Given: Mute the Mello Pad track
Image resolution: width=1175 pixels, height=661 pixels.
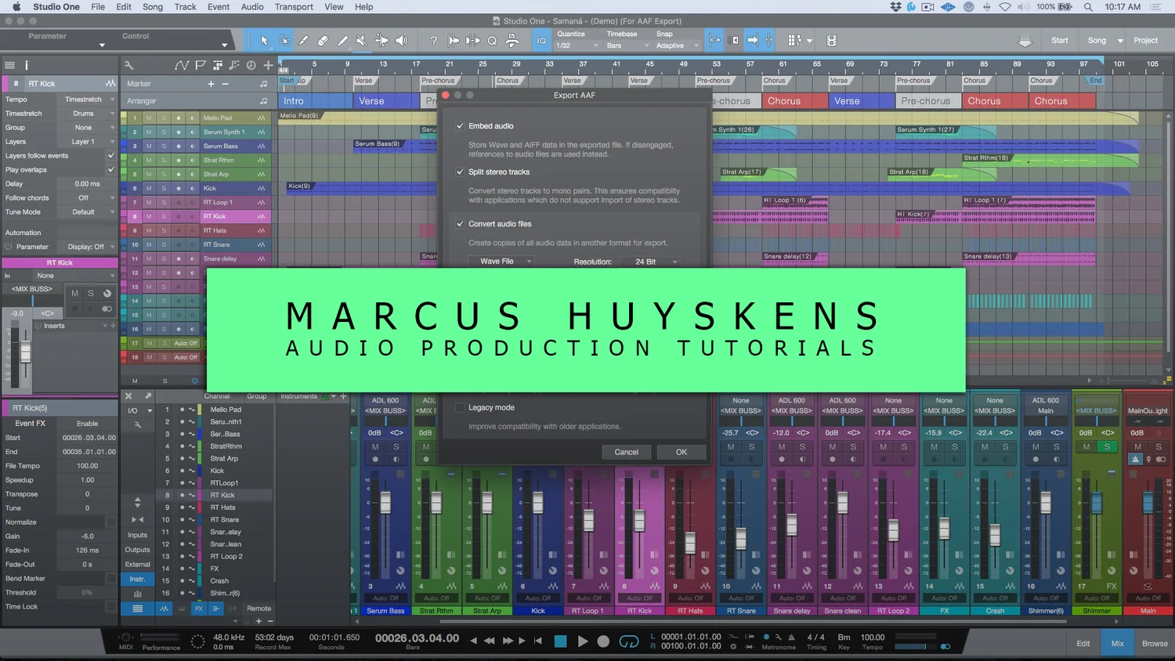Looking at the screenshot, I should [149, 117].
